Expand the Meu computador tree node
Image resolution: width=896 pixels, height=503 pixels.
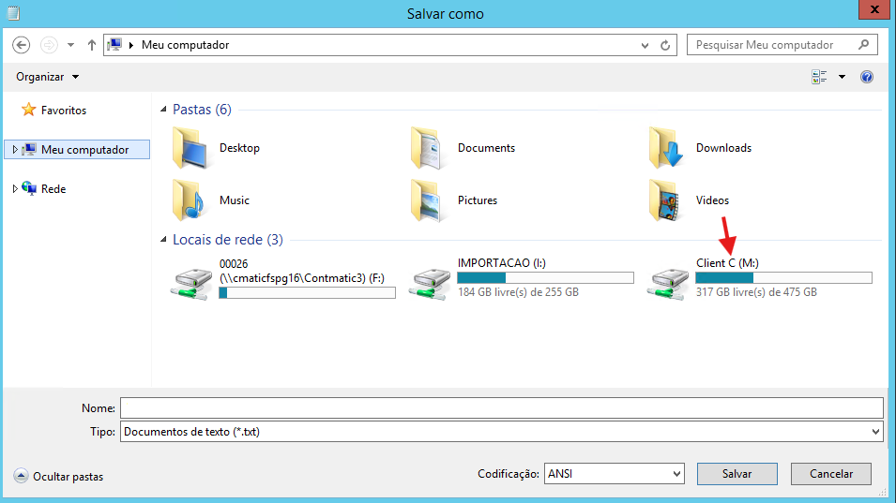tap(15, 150)
